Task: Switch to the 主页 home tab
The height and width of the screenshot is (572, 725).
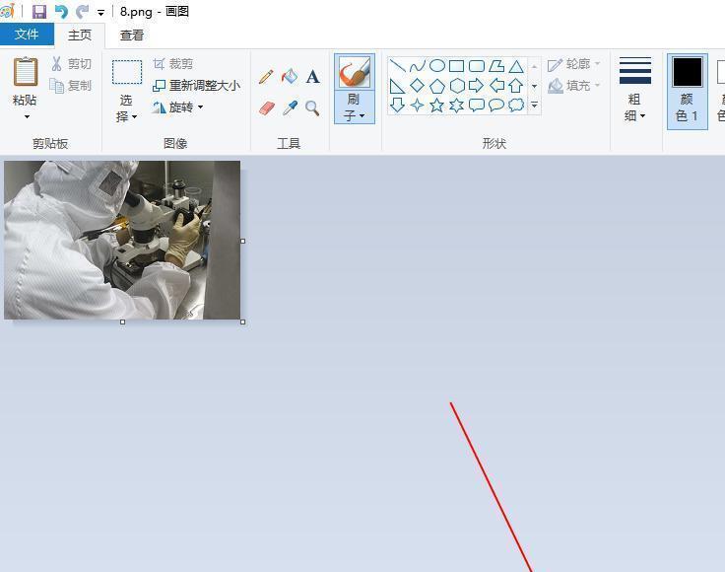Action: click(x=80, y=36)
